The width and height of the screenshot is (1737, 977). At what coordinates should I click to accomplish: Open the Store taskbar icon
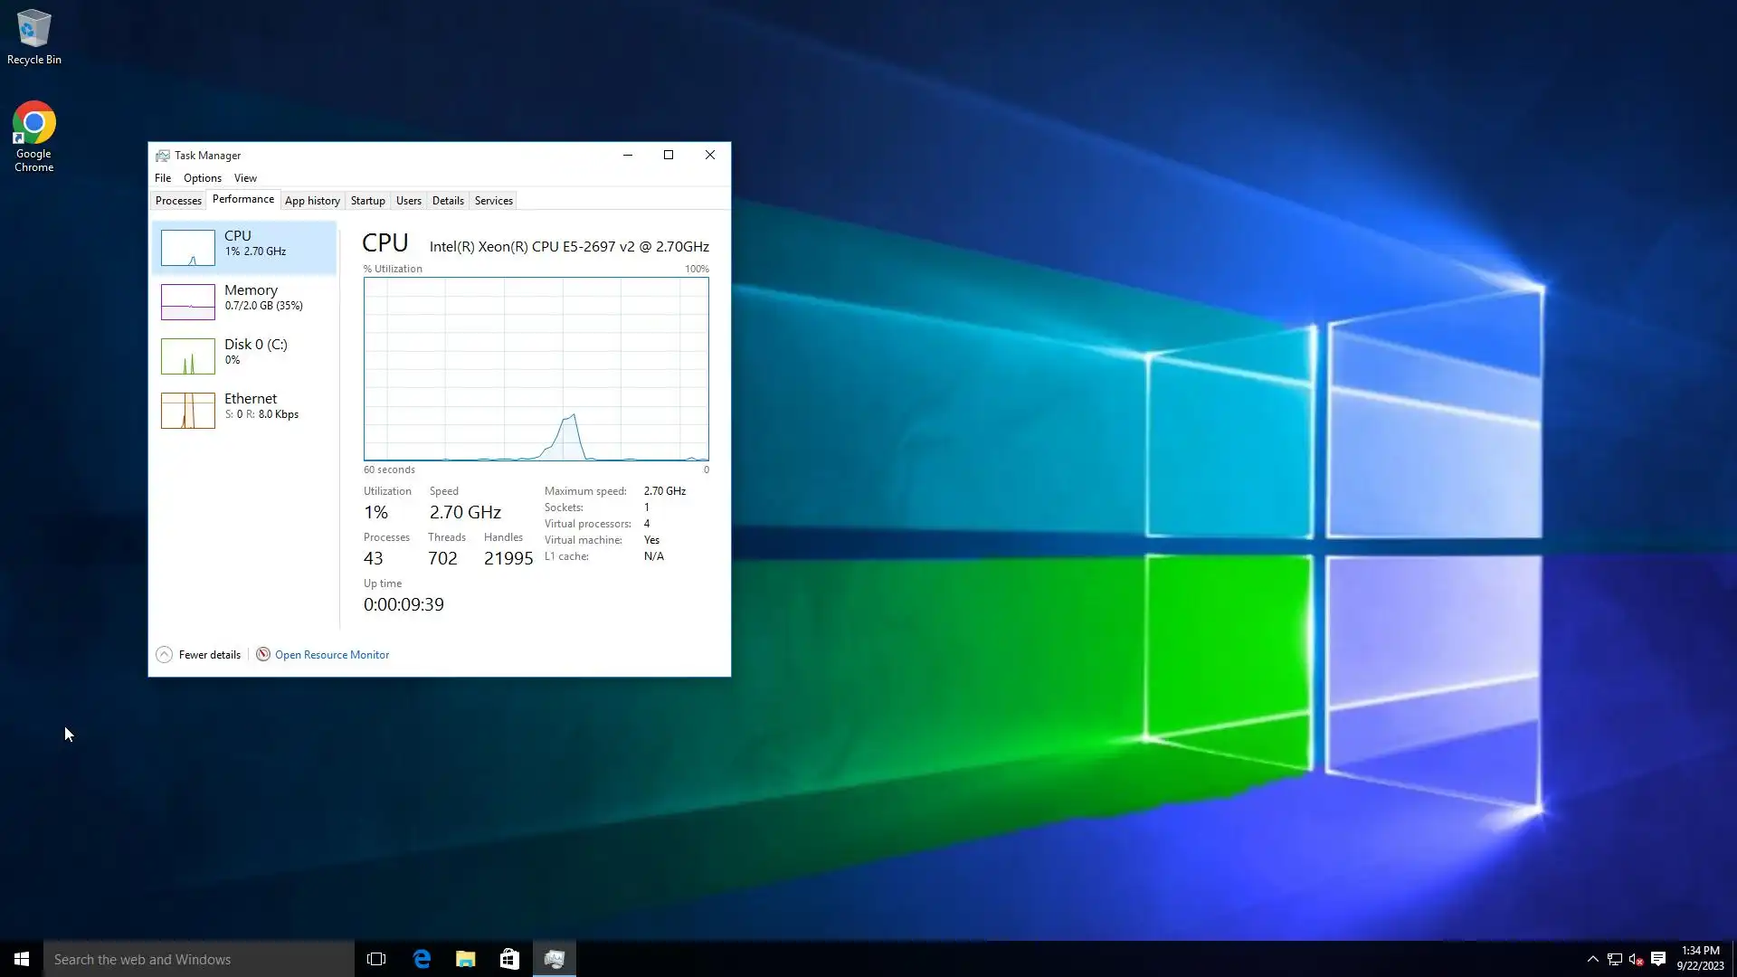tap(509, 959)
